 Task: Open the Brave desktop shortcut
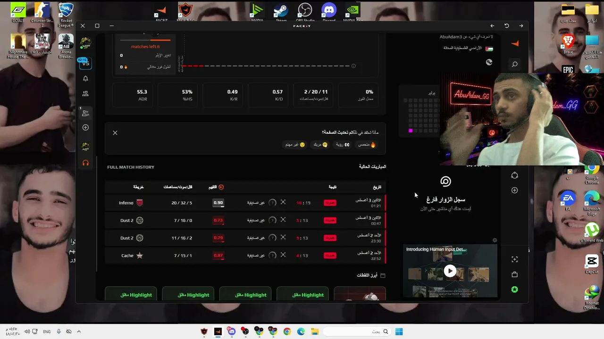568,43
